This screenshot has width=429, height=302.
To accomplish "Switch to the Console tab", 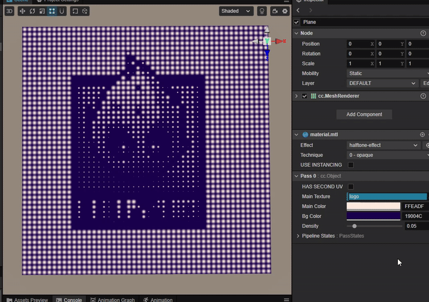I will (x=69, y=299).
